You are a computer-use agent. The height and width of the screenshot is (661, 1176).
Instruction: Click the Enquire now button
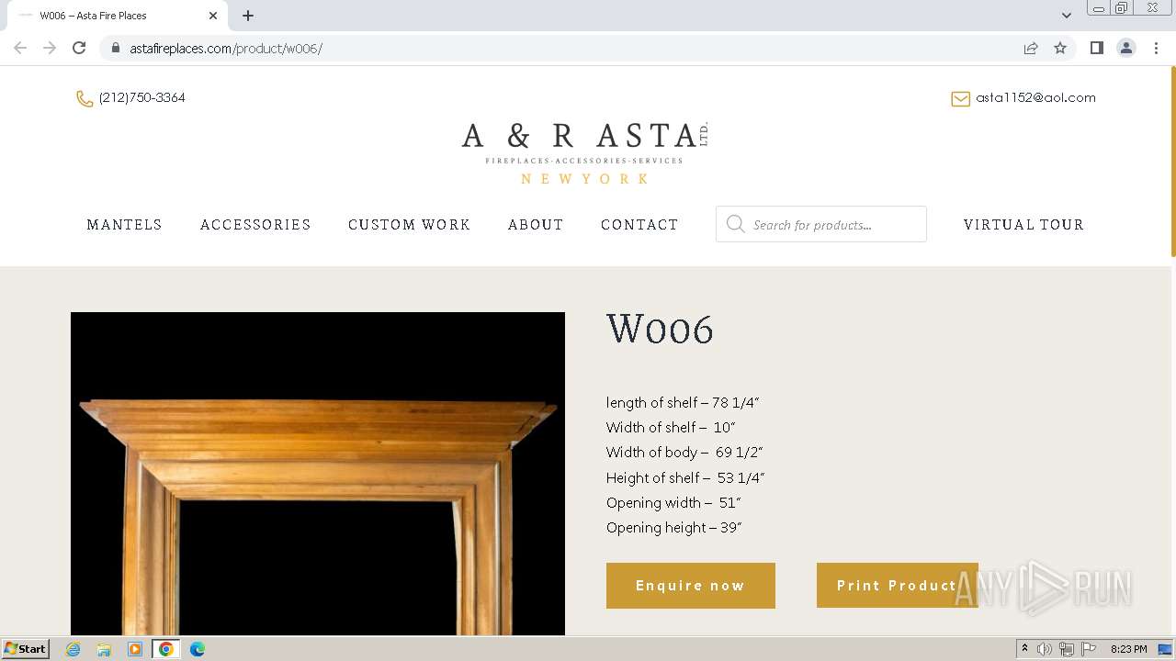[691, 586]
